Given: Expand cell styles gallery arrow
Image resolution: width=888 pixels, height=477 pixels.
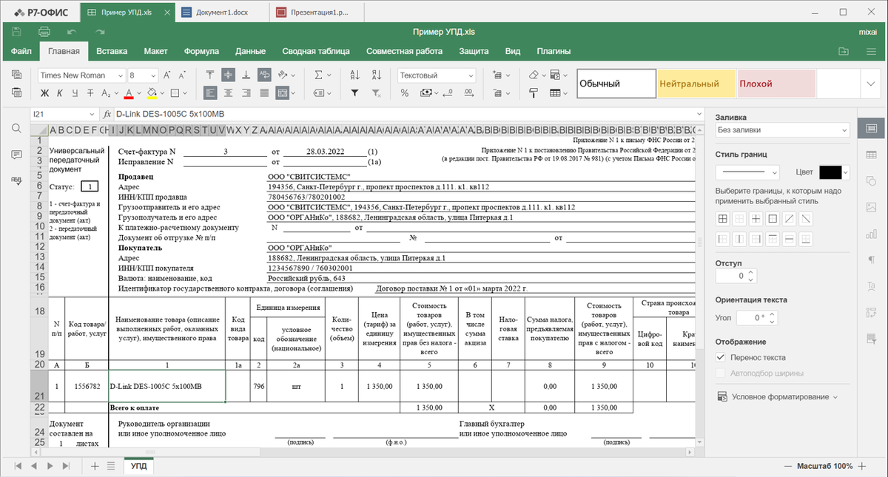Looking at the screenshot, I should coord(869,84).
